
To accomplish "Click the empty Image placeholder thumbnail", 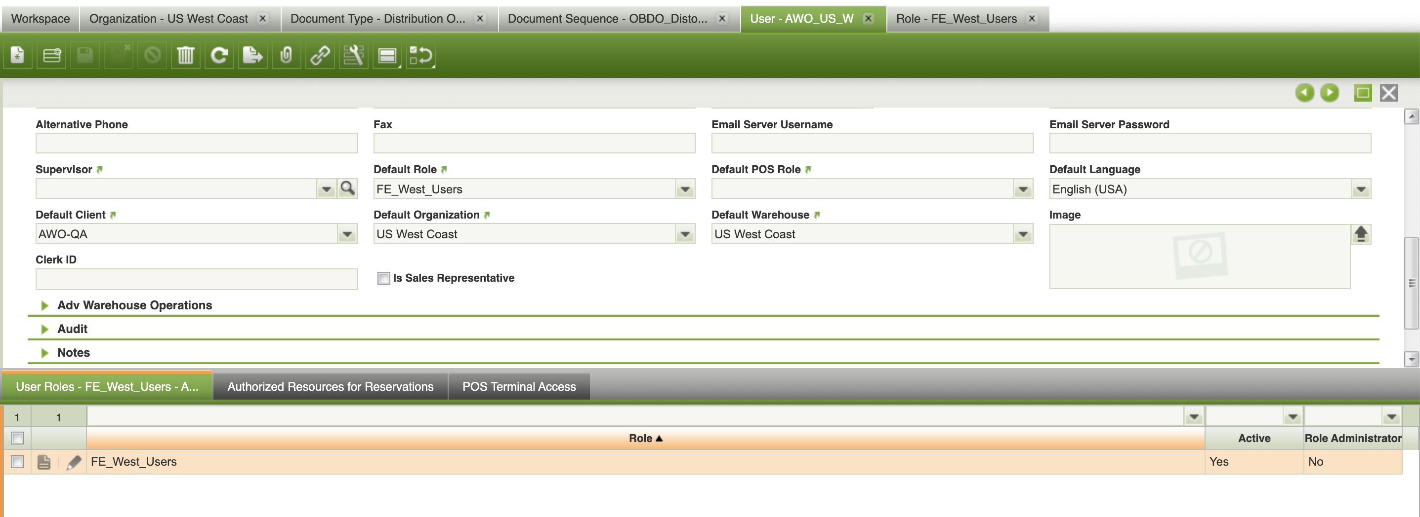I will (1200, 256).
